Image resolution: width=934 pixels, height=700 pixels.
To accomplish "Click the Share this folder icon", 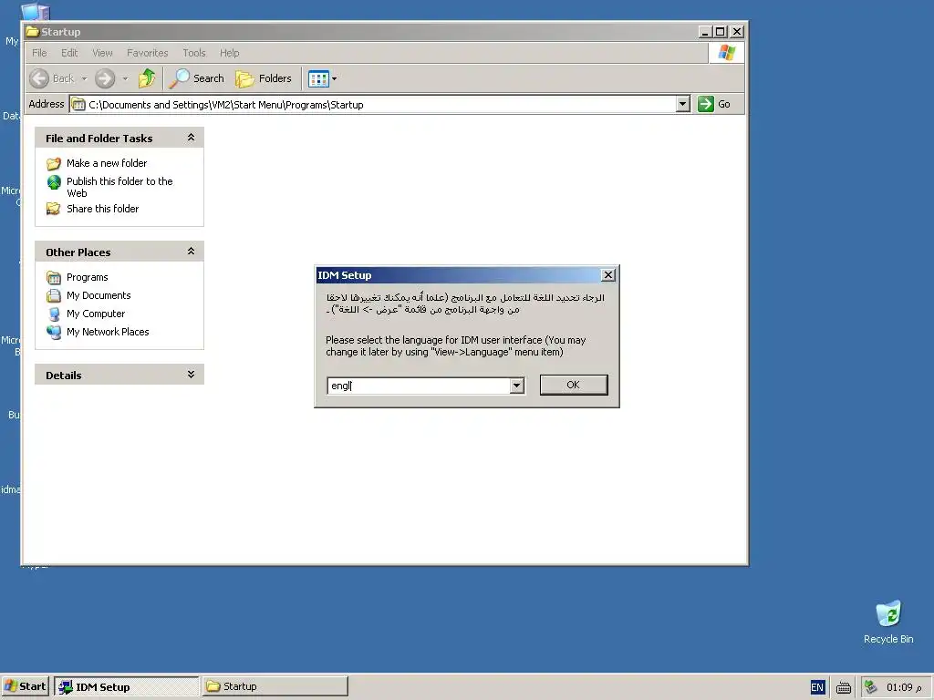I will click(54, 209).
